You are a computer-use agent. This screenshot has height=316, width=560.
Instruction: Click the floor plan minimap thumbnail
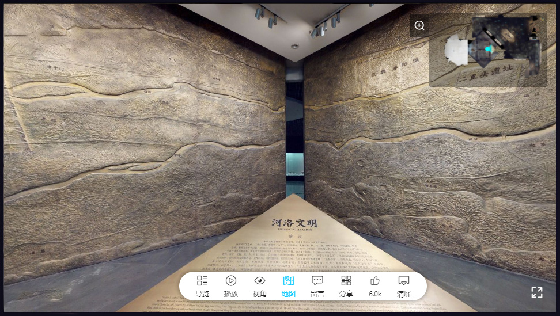(x=487, y=50)
